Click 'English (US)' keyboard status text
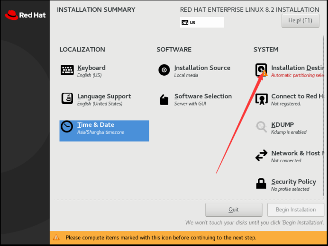The image size is (328, 246). coord(89,75)
